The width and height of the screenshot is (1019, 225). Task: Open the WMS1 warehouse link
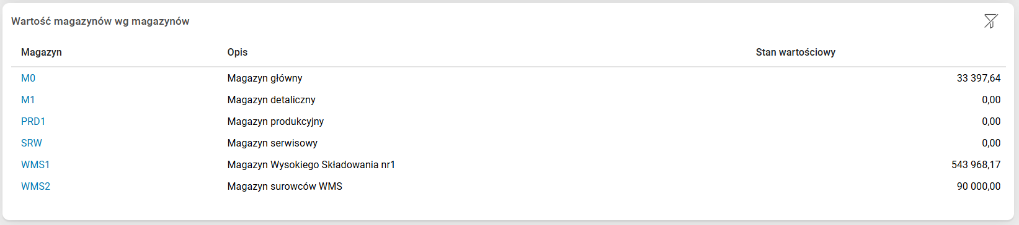click(x=35, y=164)
